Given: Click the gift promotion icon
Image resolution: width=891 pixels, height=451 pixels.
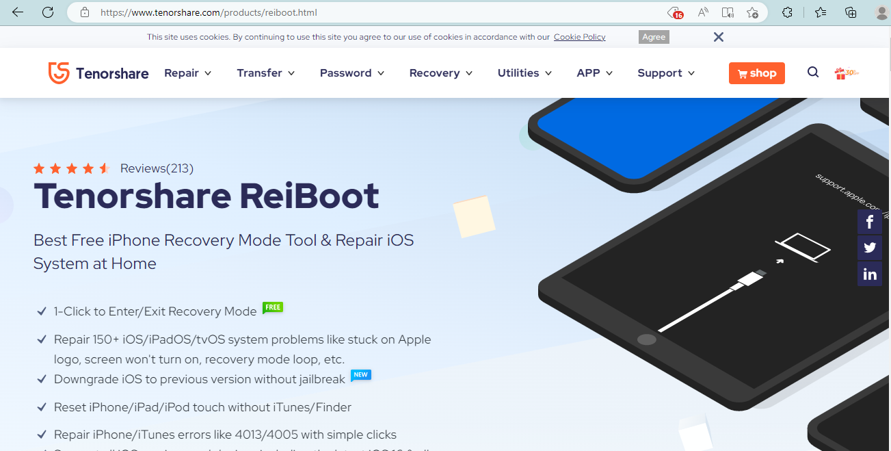Looking at the screenshot, I should coord(846,73).
